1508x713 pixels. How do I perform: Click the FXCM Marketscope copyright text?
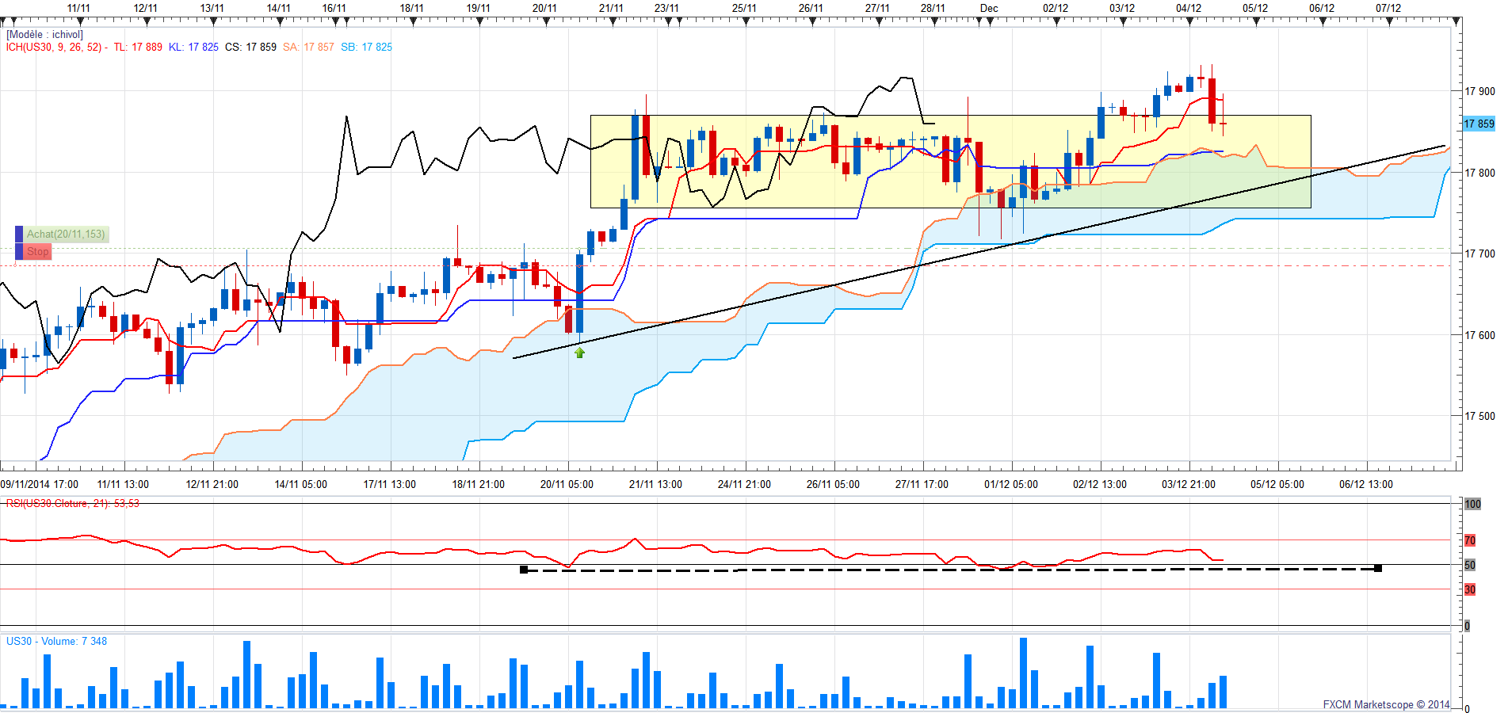pyautogui.click(x=1385, y=704)
